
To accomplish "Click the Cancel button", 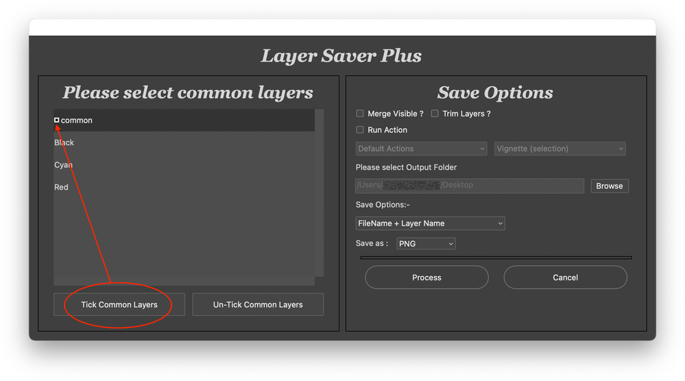I will click(x=565, y=278).
